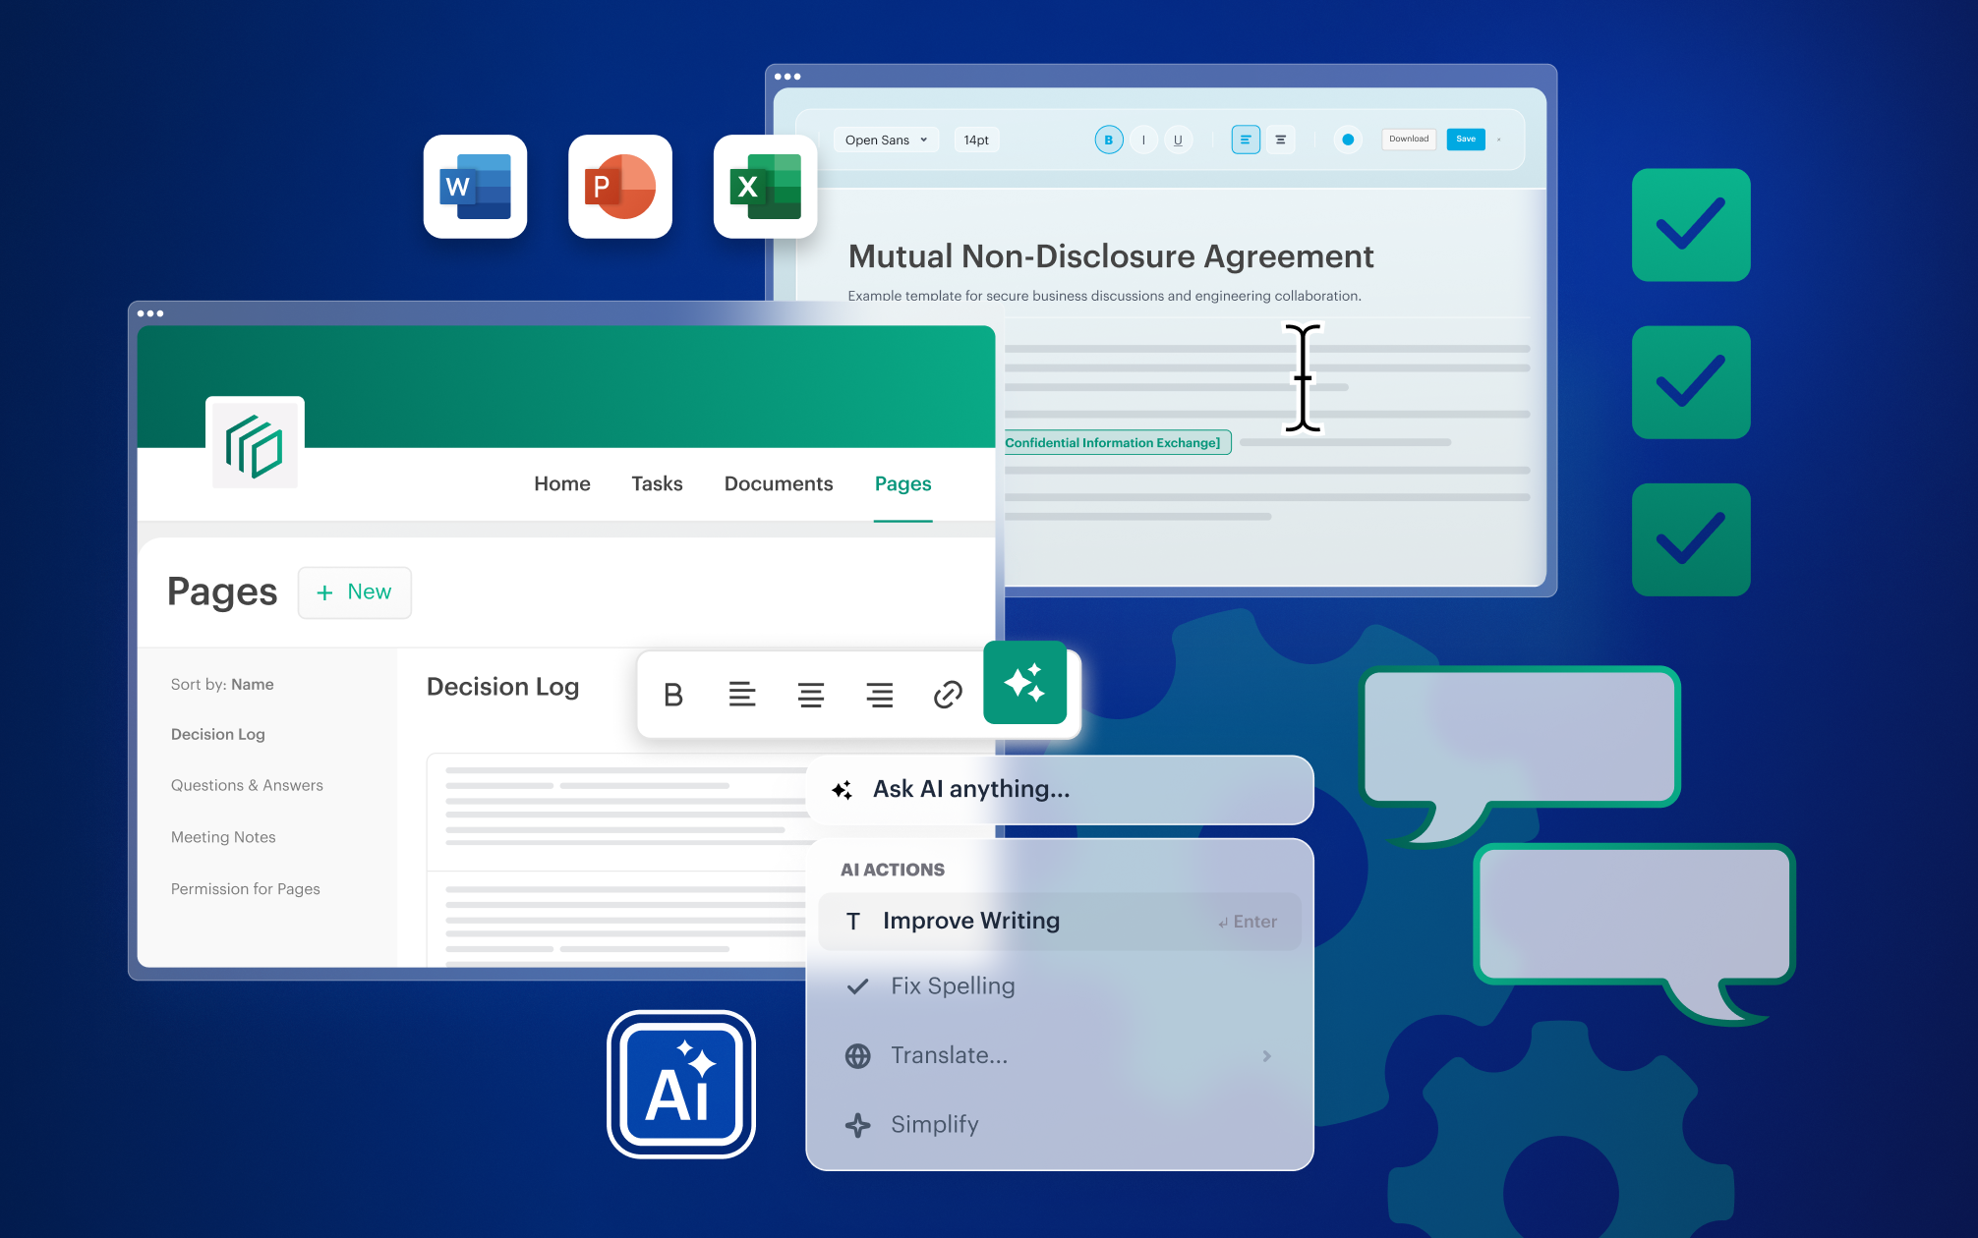Click the Decision Log page title
Viewport: 1978px width, 1238px height.
(503, 687)
